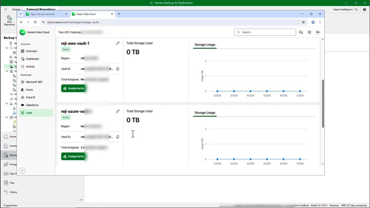Click the Veeam Intelligence button

[x=345, y=9]
